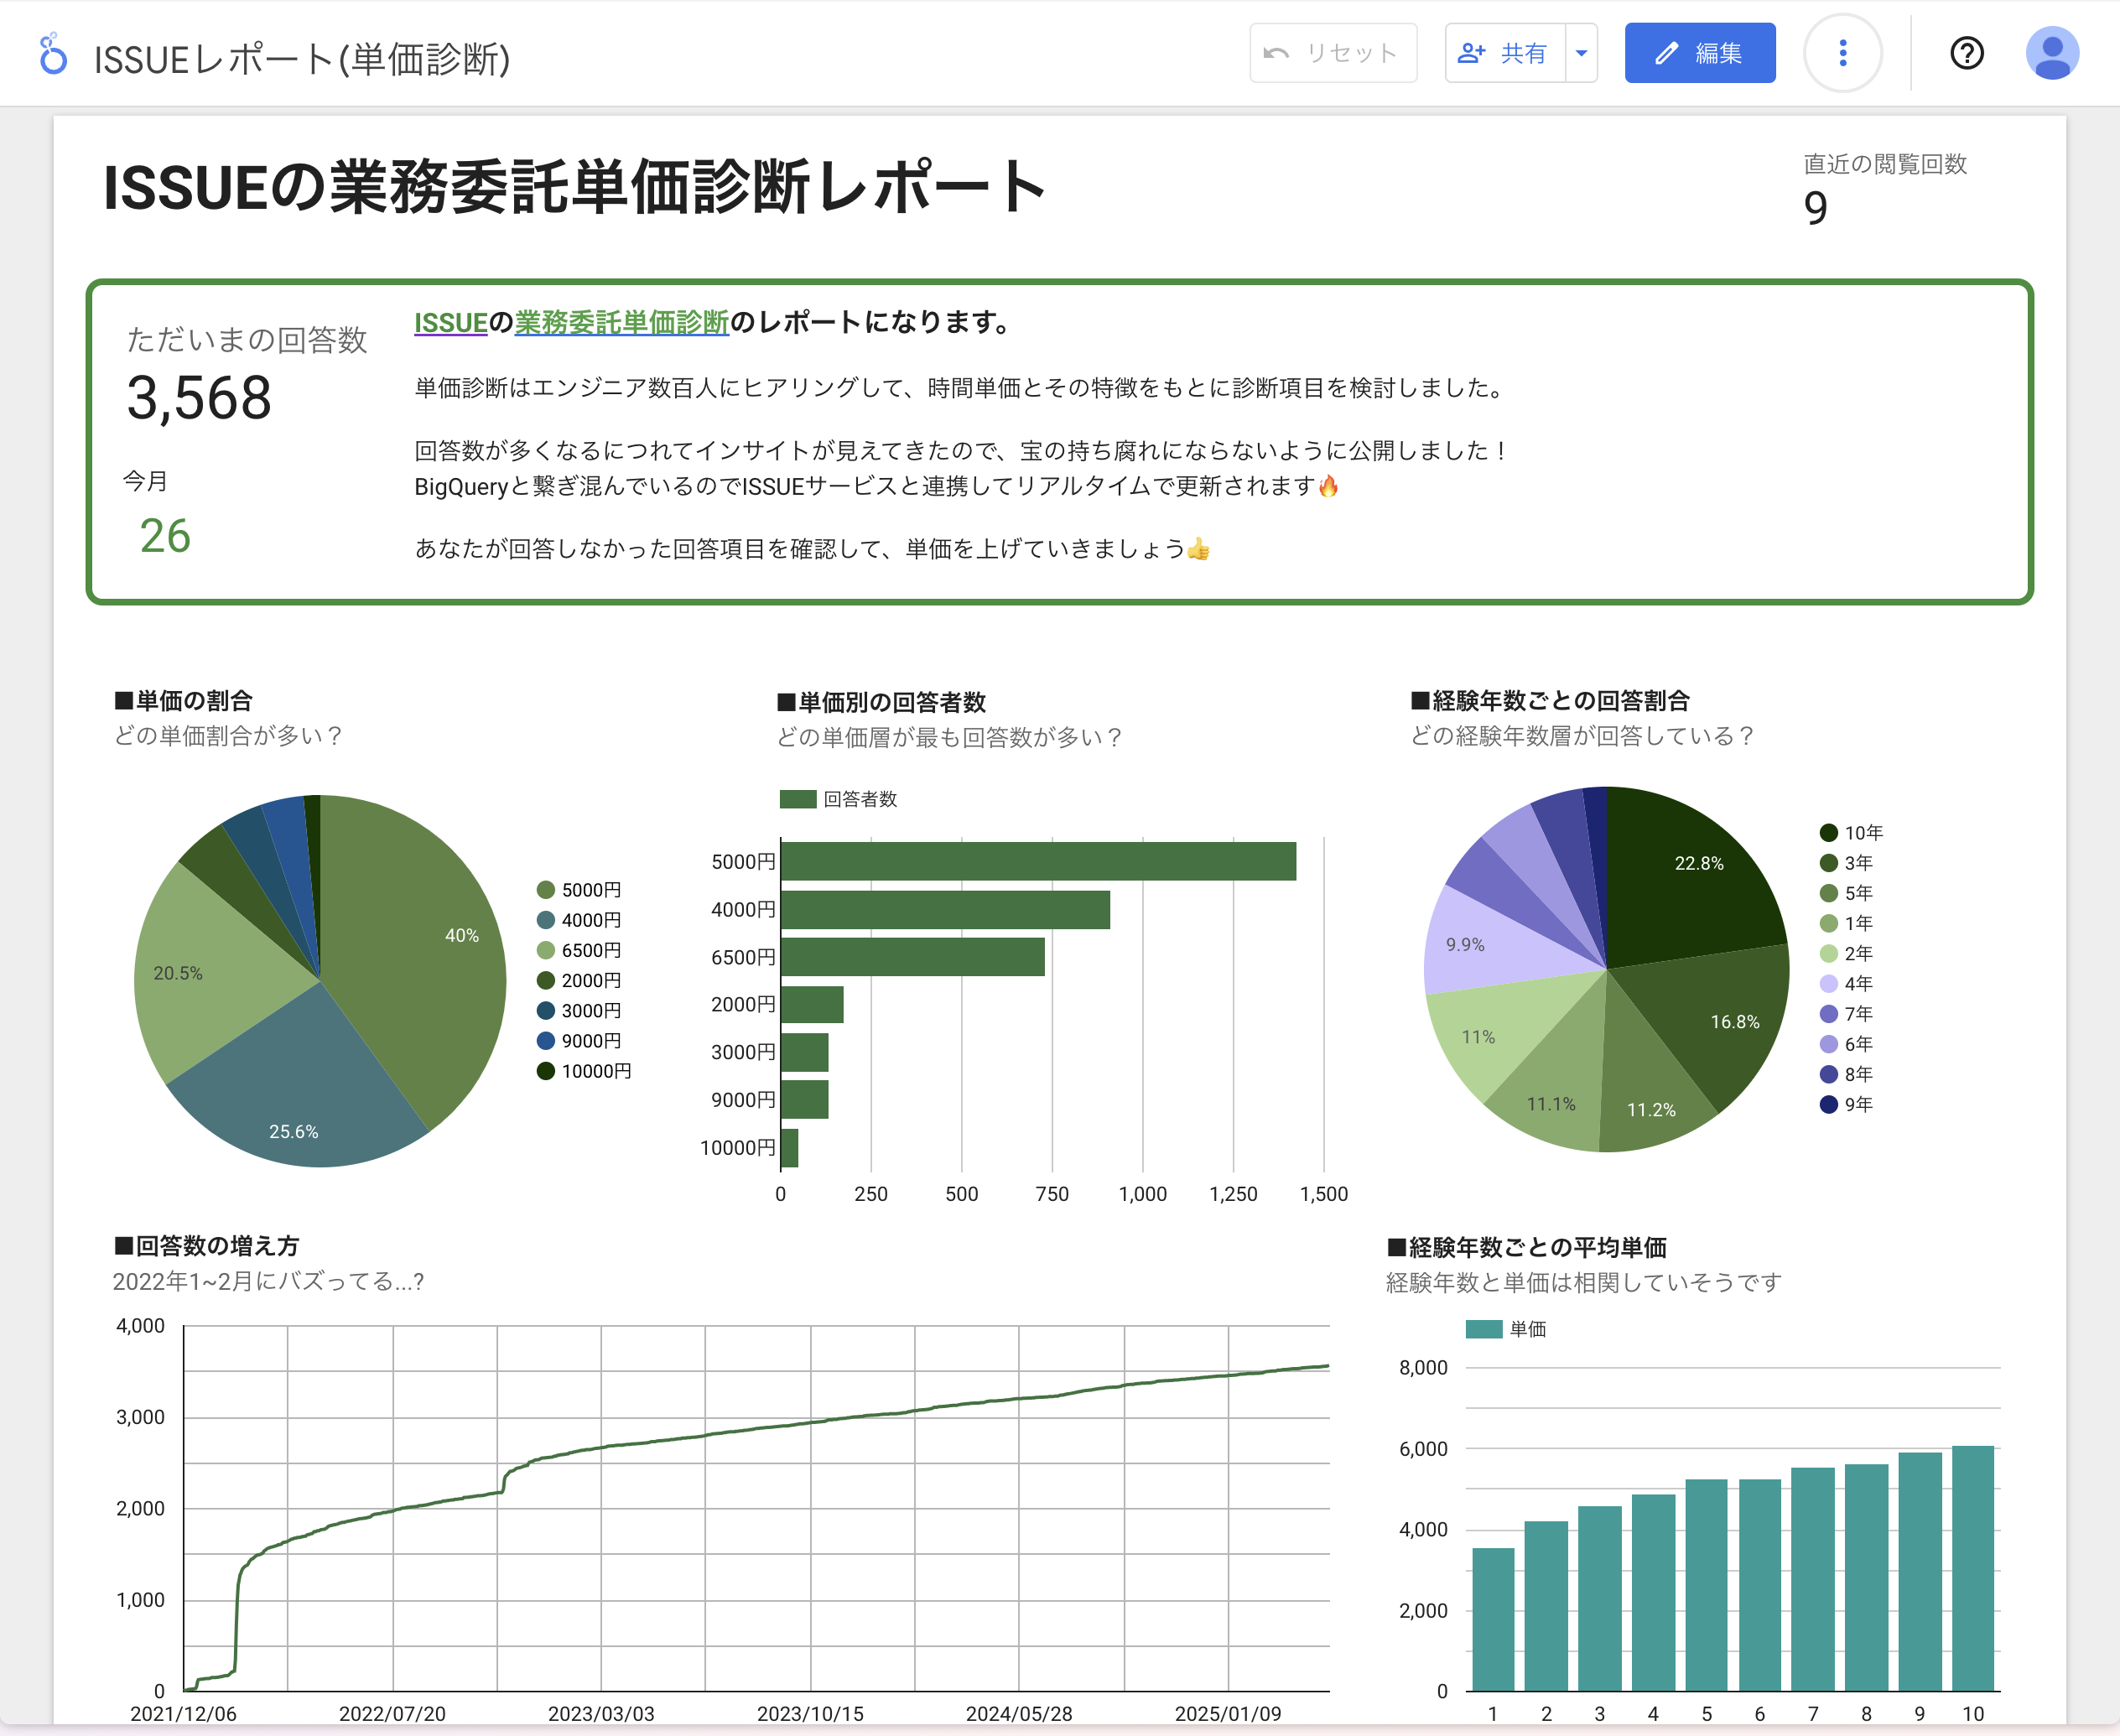2120x1736 pixels.
Task: Open the ISSUE hyperlink in description
Action: click(450, 322)
